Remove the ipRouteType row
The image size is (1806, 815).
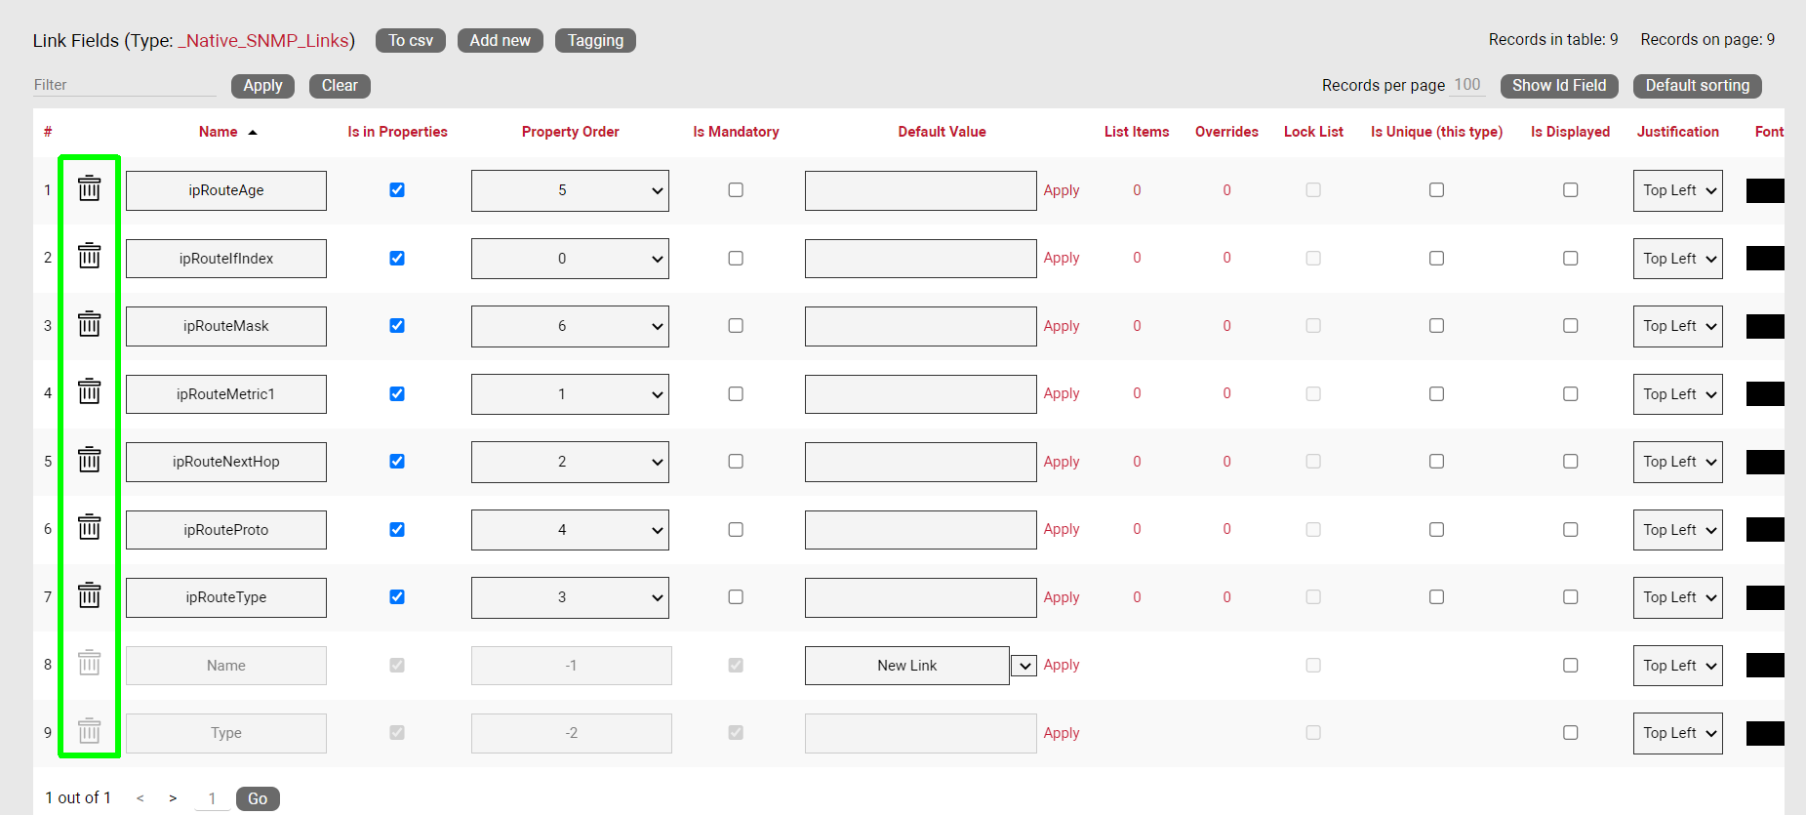(x=89, y=595)
